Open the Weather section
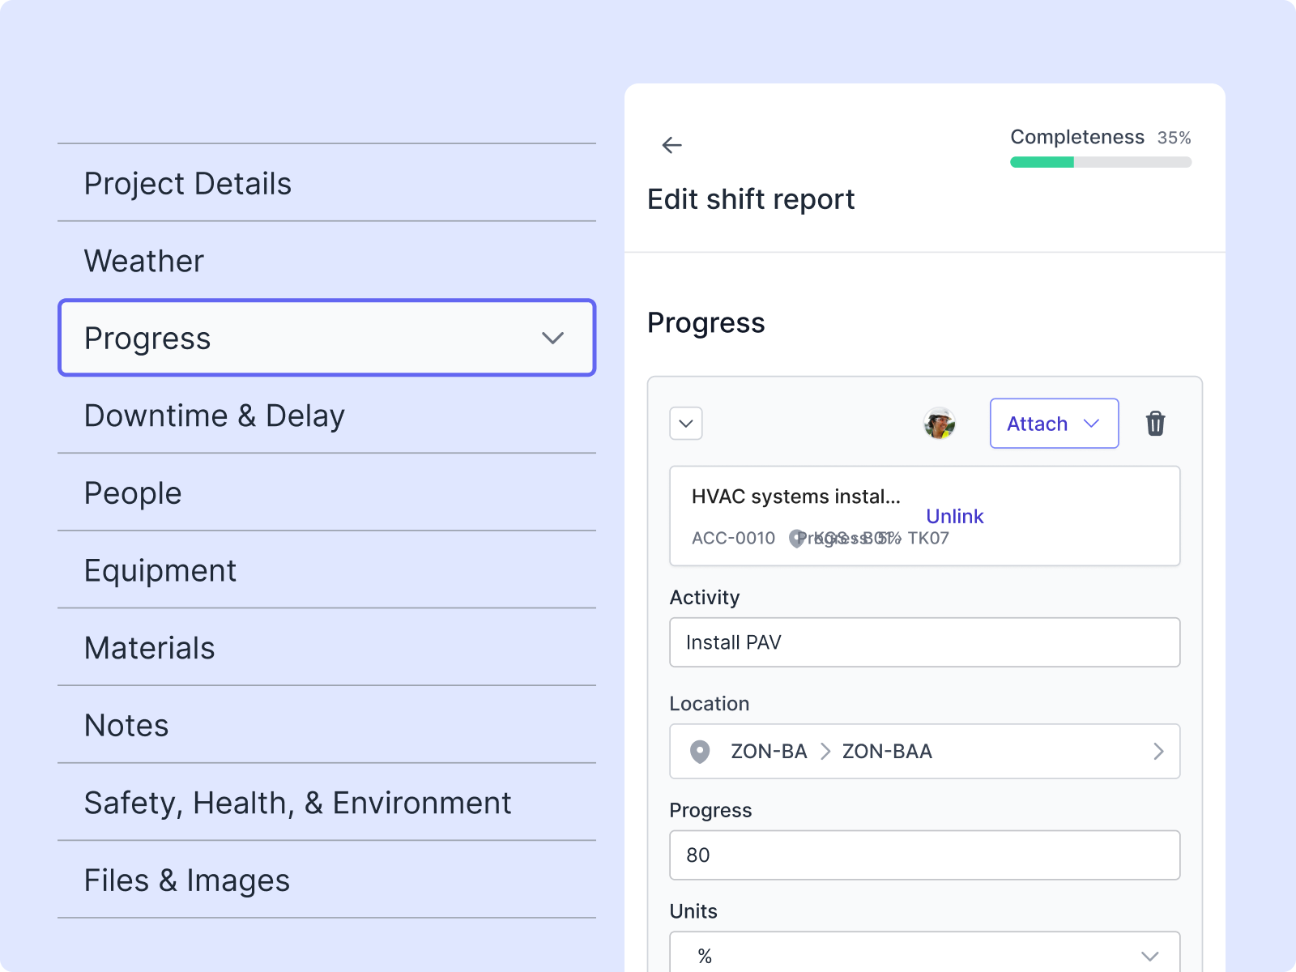1296x972 pixels. coord(326,261)
